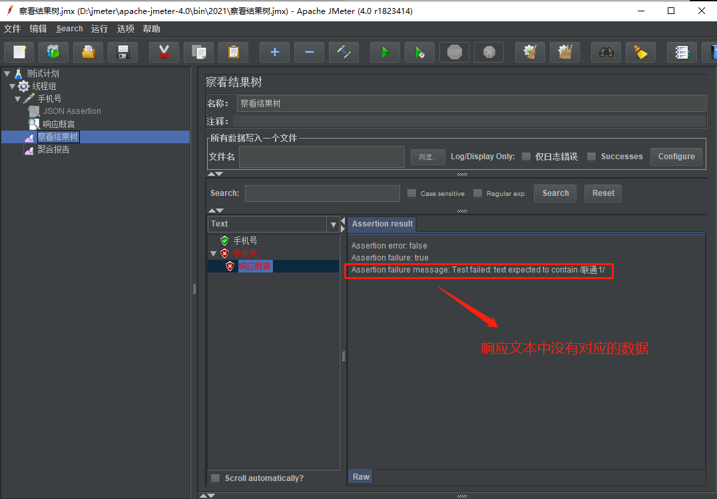Enable the 仅日志错误 checkbox

coord(527,157)
